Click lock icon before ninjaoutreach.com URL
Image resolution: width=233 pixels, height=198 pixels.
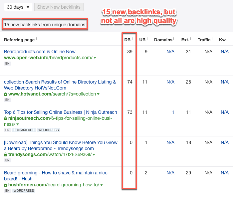coord(6,118)
